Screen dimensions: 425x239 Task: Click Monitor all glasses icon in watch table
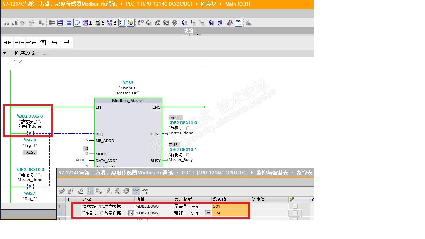136,191
